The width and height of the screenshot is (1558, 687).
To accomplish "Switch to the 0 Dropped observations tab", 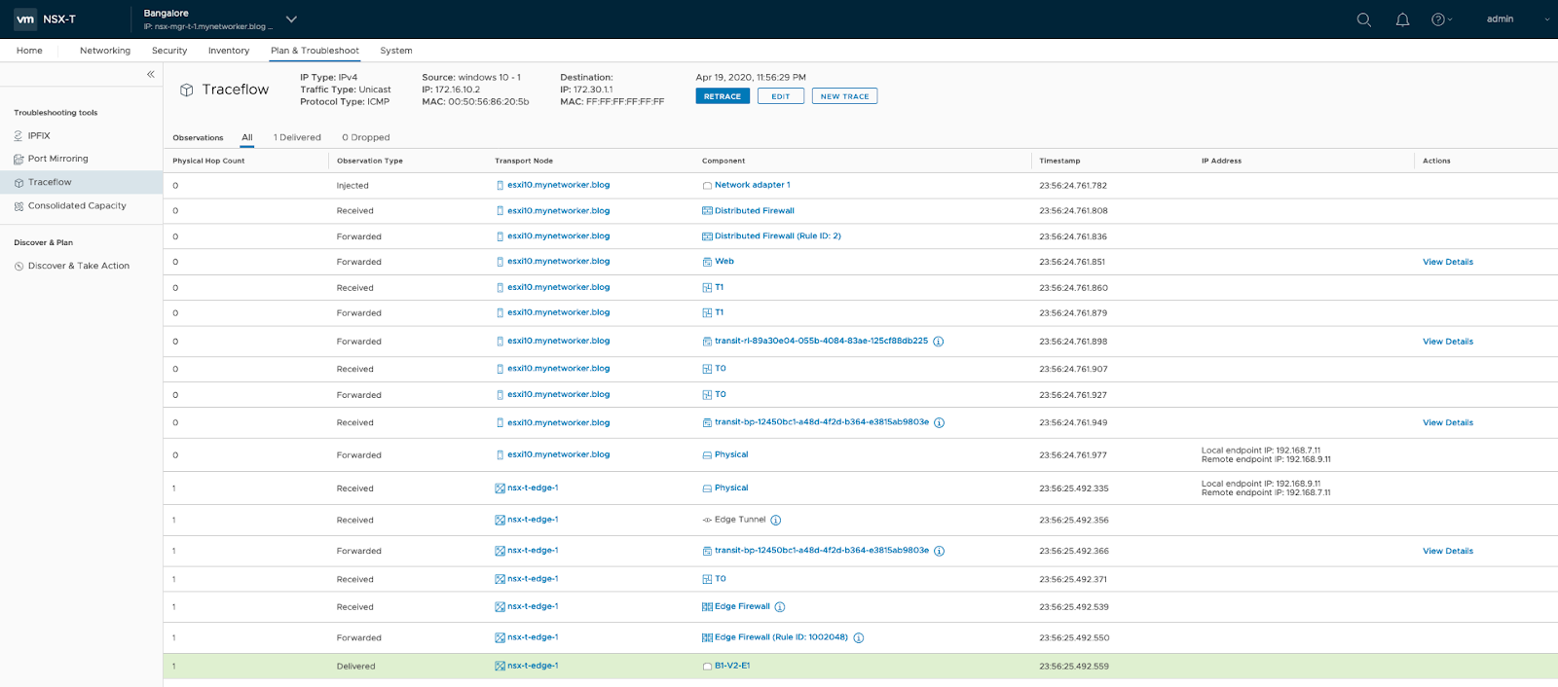I will (x=365, y=138).
